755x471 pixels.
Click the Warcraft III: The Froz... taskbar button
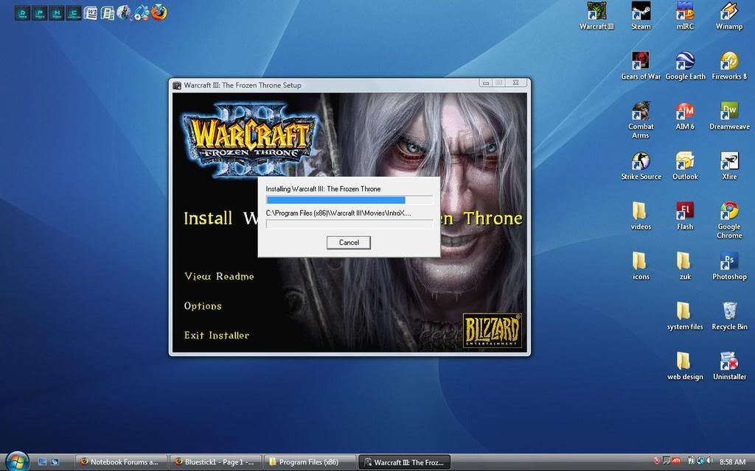coord(405,462)
